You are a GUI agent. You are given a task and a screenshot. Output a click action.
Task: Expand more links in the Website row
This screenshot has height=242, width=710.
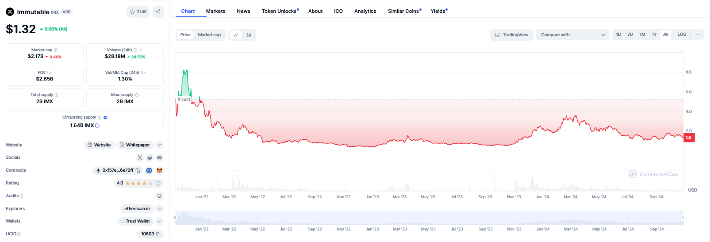pos(160,145)
